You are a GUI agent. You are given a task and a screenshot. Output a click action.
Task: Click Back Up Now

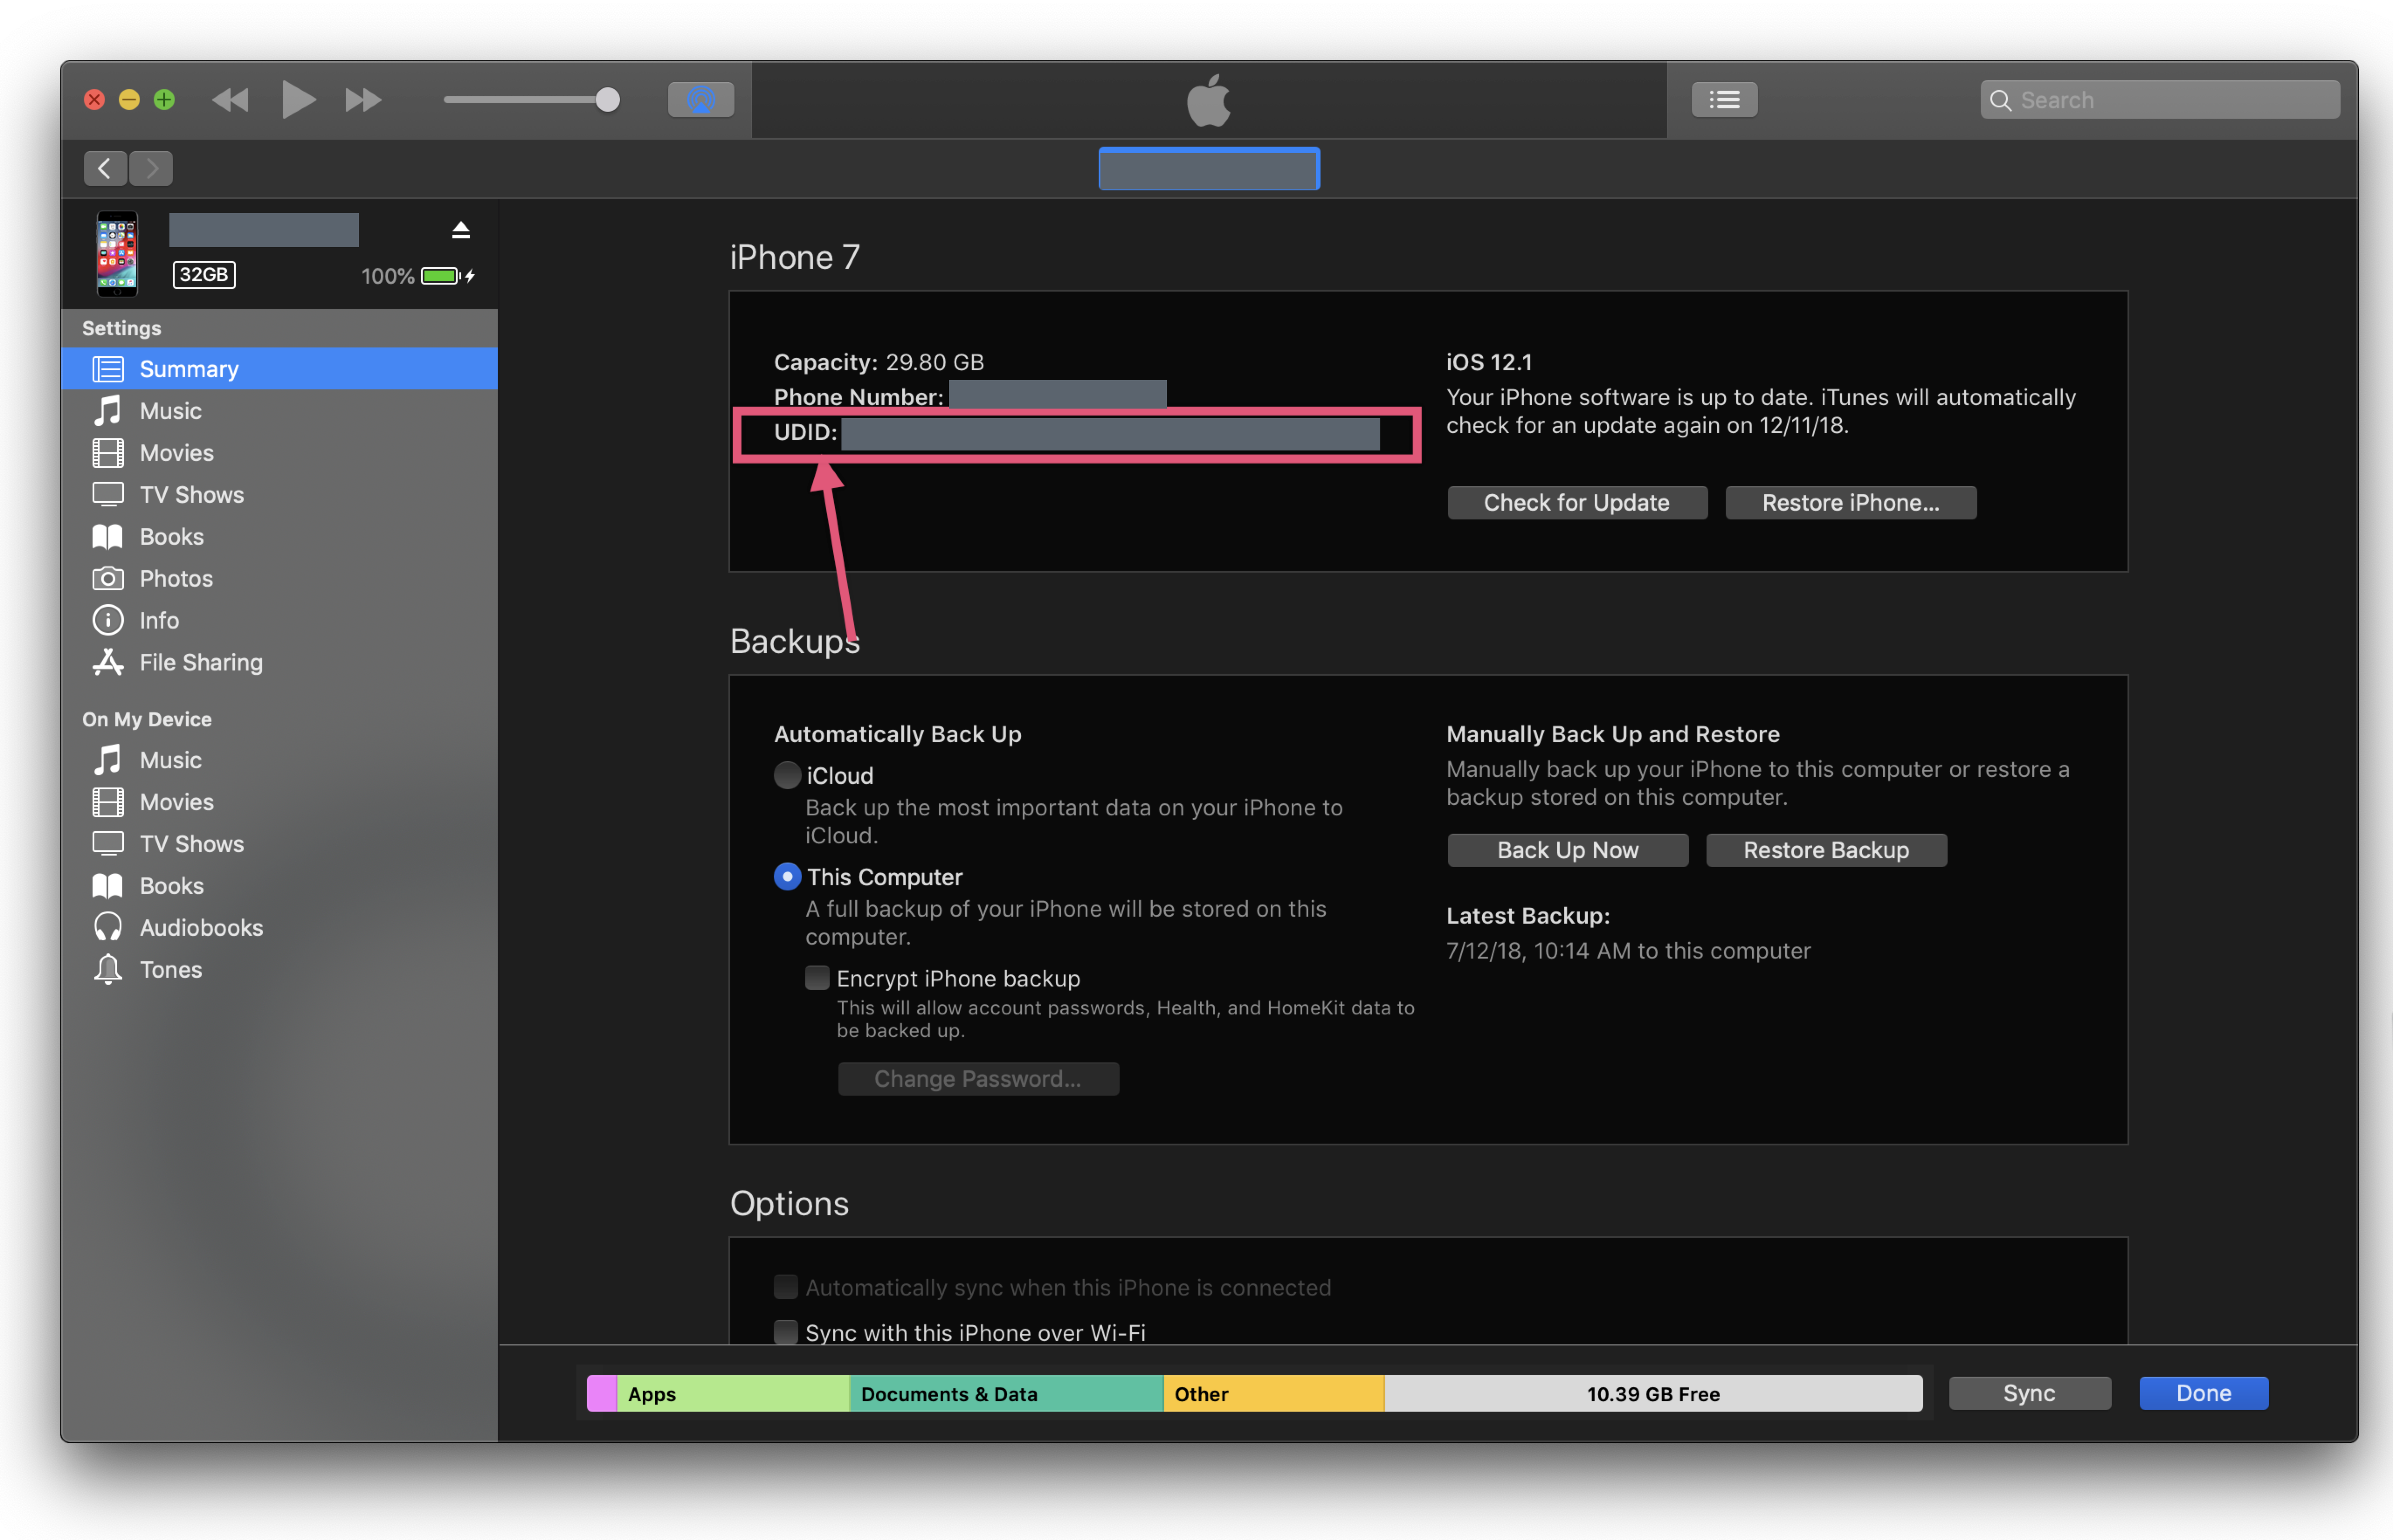tap(1568, 850)
